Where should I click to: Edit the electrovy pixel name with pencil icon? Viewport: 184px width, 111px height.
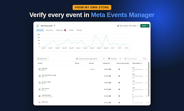tap(54, 26)
